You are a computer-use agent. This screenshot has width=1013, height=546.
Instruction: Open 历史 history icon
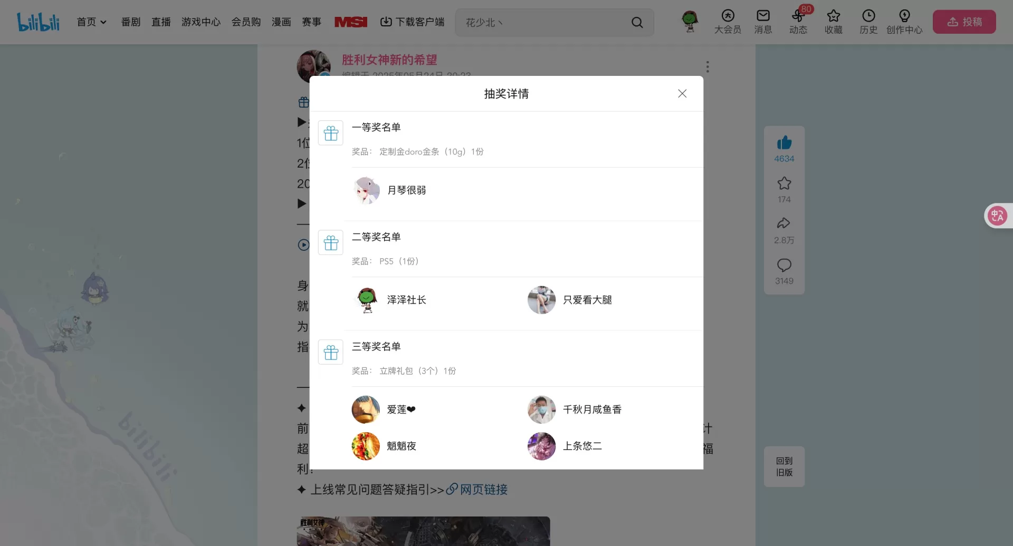coord(868,22)
